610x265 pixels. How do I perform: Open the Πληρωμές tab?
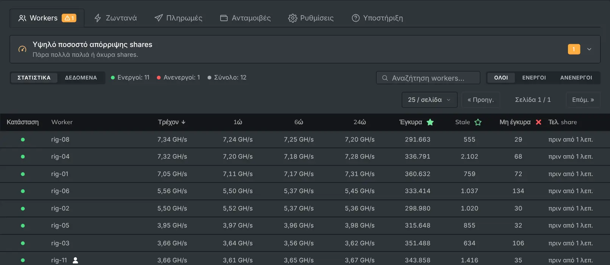(x=178, y=18)
